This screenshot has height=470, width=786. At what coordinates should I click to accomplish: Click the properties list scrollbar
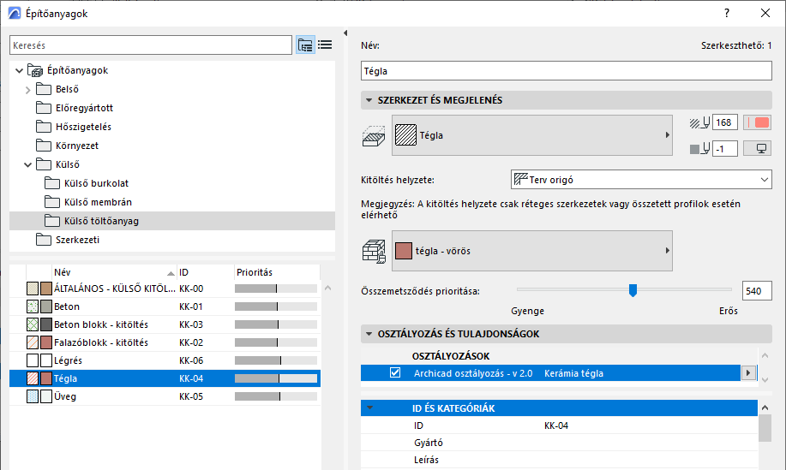765,428
